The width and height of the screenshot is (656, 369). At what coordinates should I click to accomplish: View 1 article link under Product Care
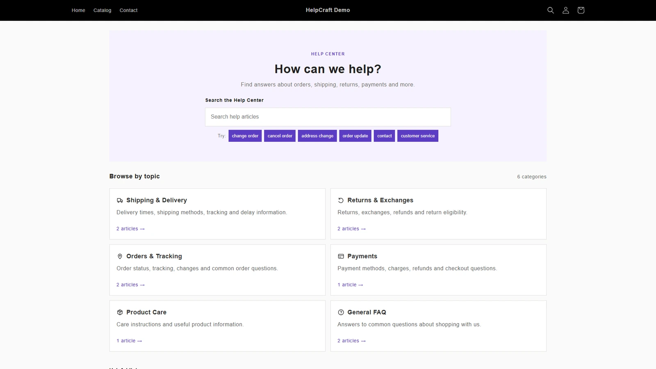coord(129,341)
